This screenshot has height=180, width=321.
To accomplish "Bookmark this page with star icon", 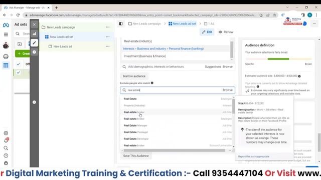I will [274, 15].
